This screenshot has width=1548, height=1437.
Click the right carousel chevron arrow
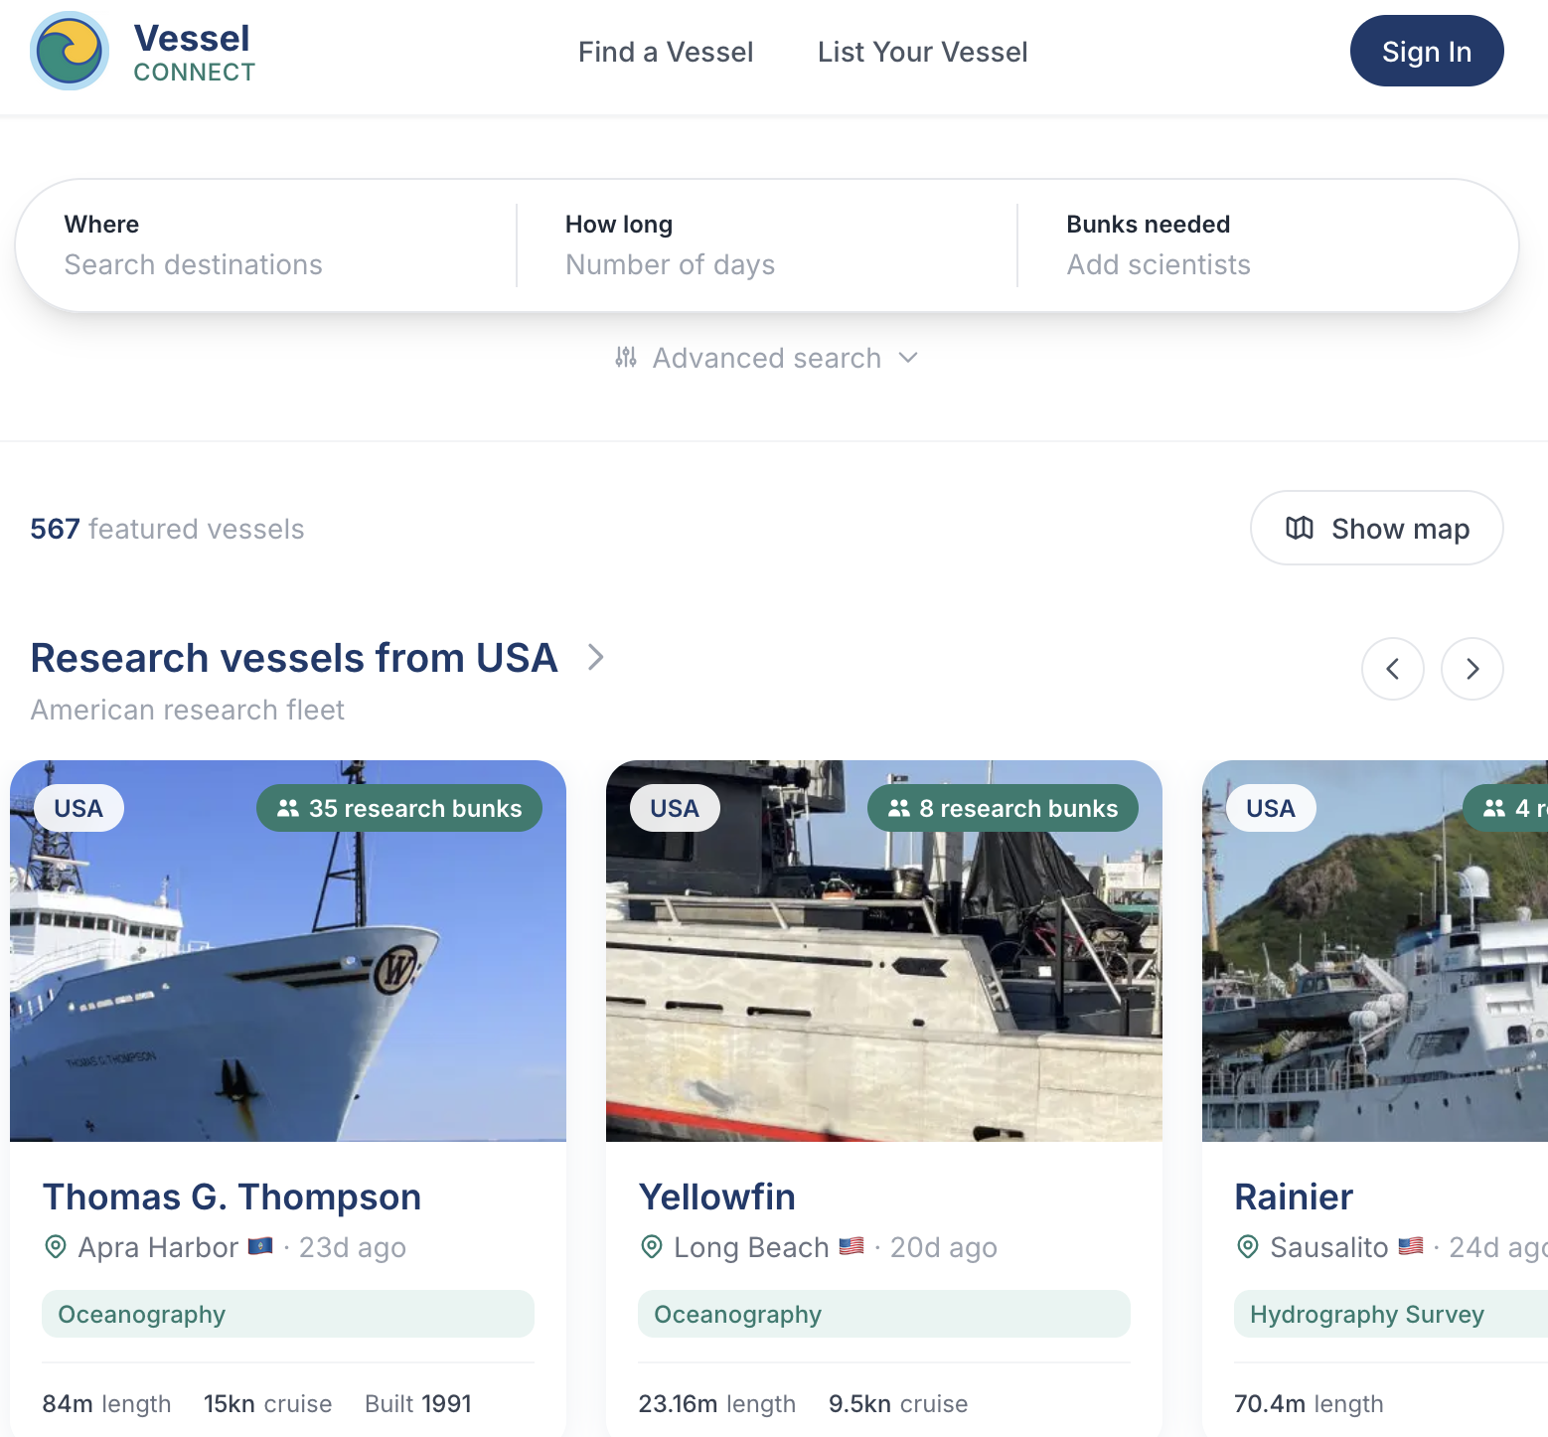1471,669
